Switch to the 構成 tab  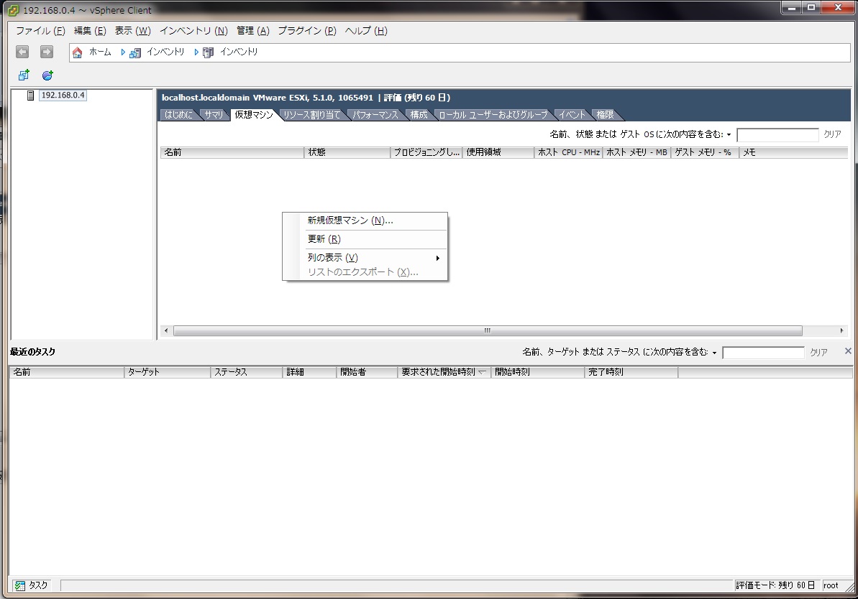point(419,115)
